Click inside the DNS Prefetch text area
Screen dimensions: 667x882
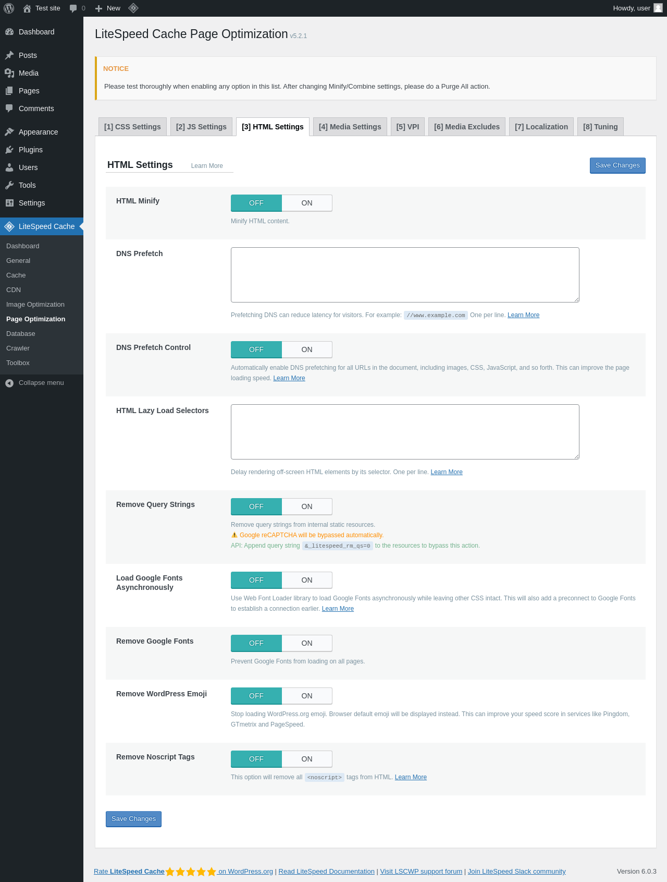pyautogui.click(x=405, y=275)
